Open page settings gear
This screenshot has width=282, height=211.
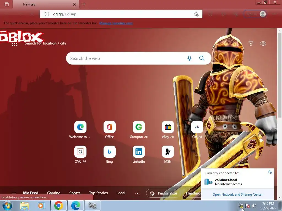click(x=263, y=43)
